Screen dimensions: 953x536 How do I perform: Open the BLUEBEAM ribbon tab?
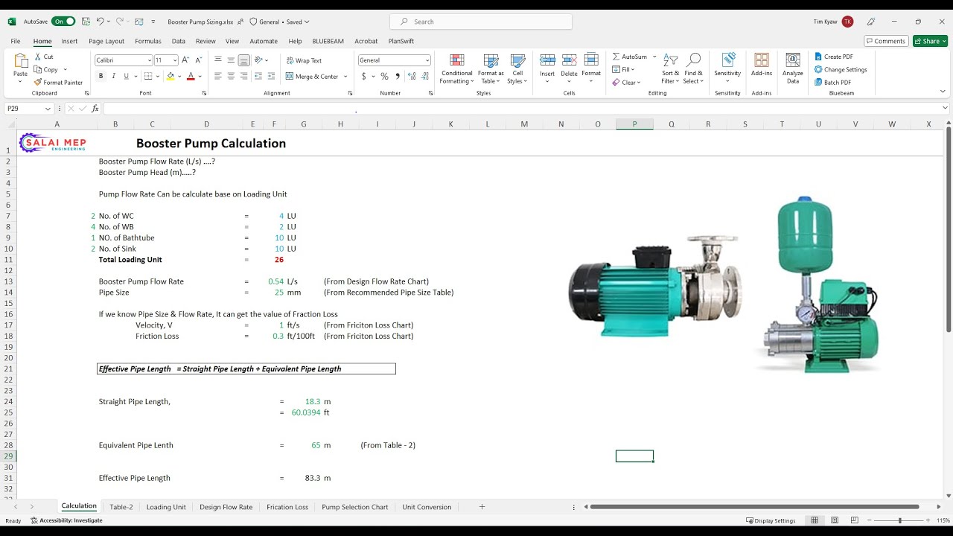tap(328, 41)
